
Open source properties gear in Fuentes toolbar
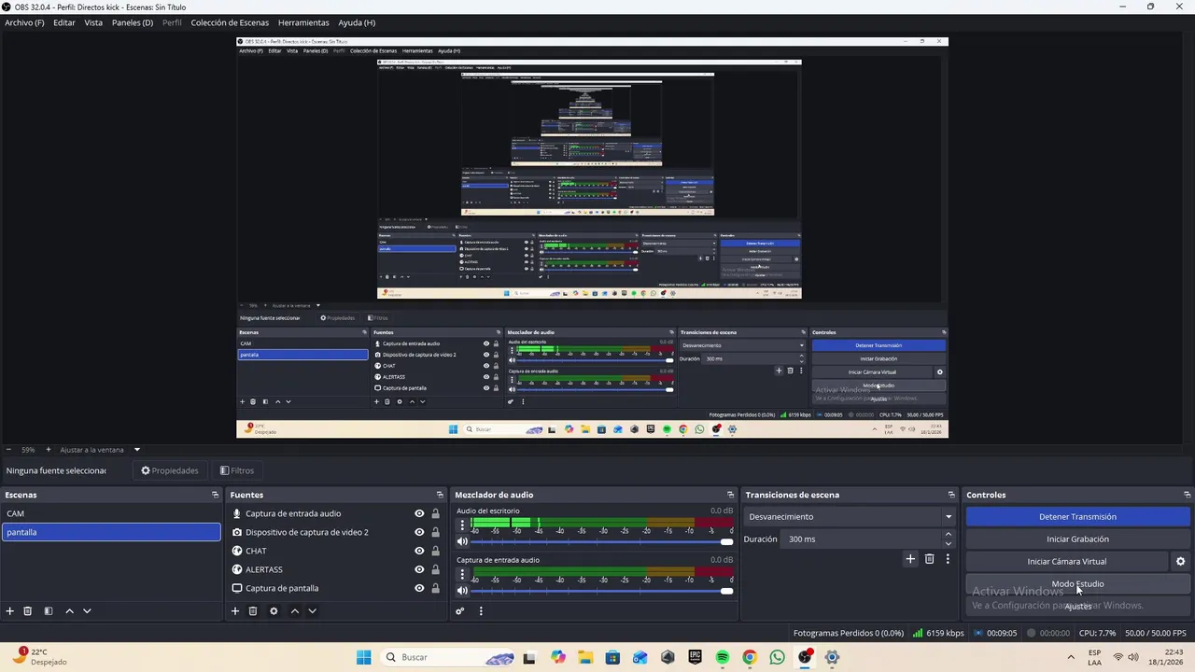[x=274, y=611]
